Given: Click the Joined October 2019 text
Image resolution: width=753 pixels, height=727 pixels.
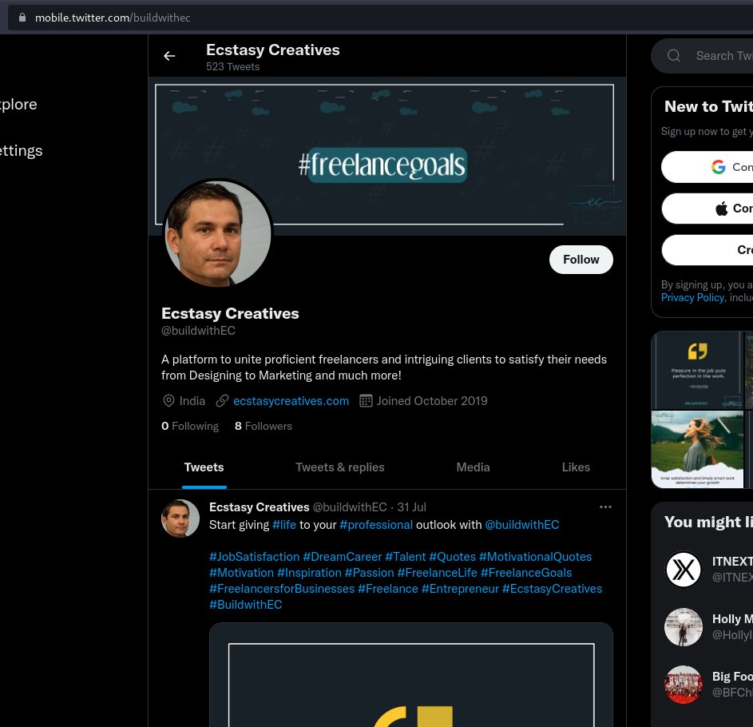Looking at the screenshot, I should [x=432, y=401].
